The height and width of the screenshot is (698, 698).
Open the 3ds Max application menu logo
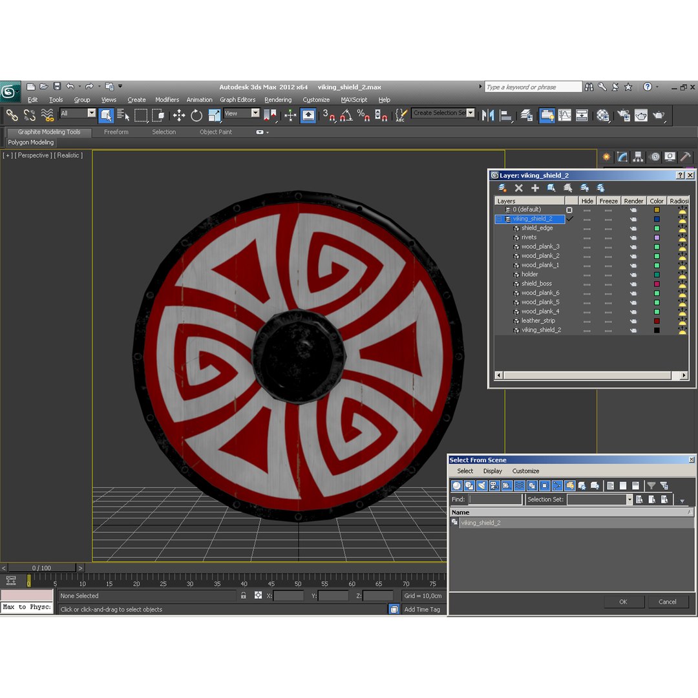[x=9, y=92]
